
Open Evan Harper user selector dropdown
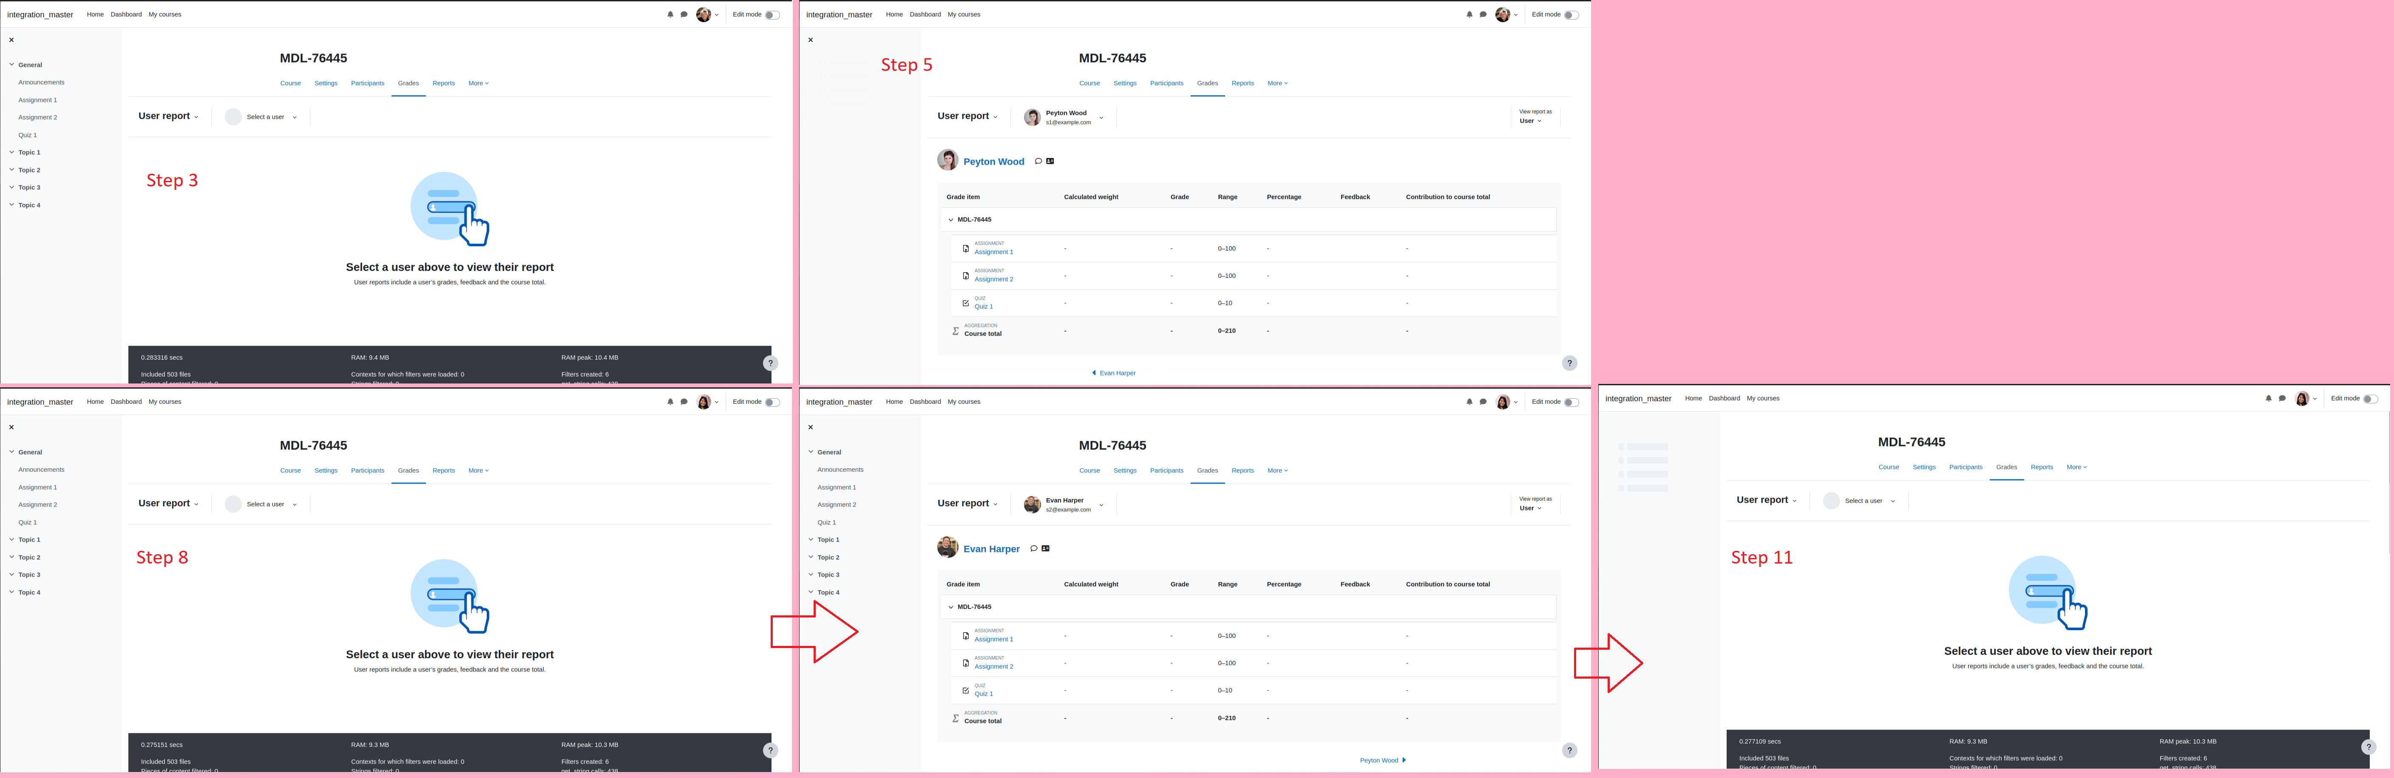[x=1063, y=504]
